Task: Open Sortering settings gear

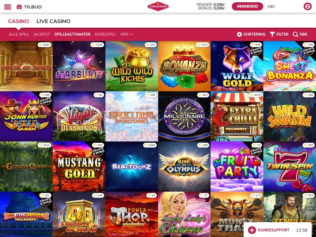Action: [239, 34]
